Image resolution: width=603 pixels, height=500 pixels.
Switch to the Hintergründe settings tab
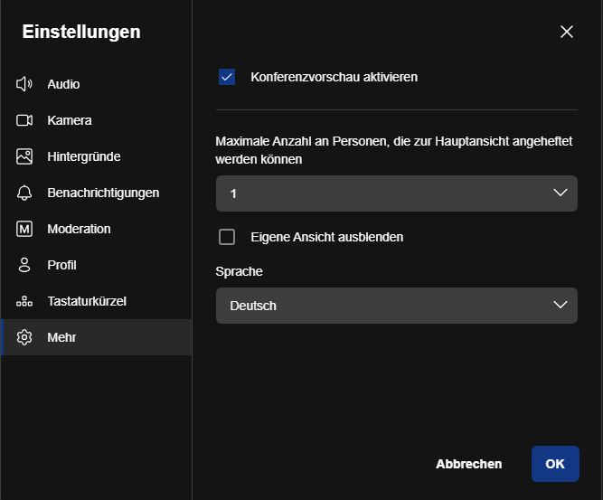96,156
